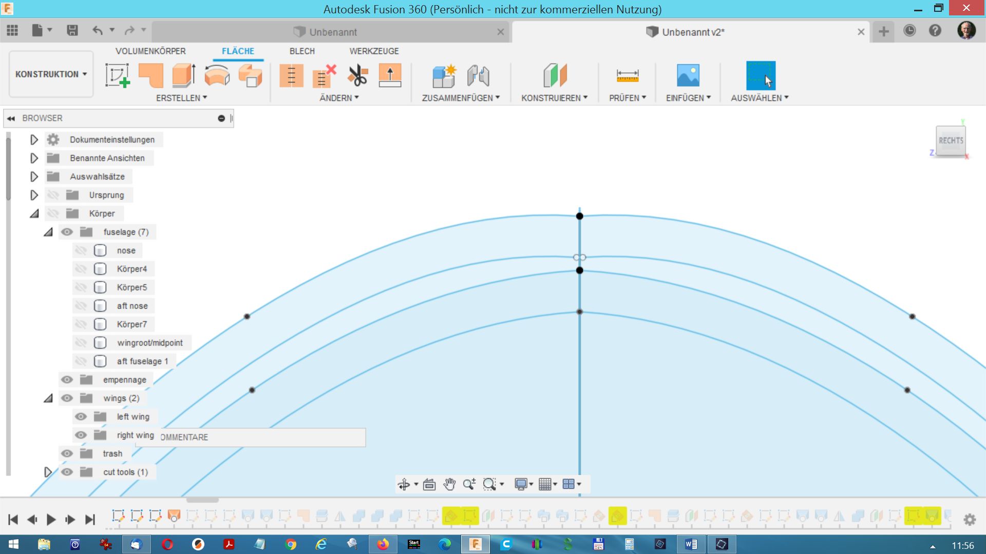Activate the Pan tool in the navigation bar

tap(450, 484)
